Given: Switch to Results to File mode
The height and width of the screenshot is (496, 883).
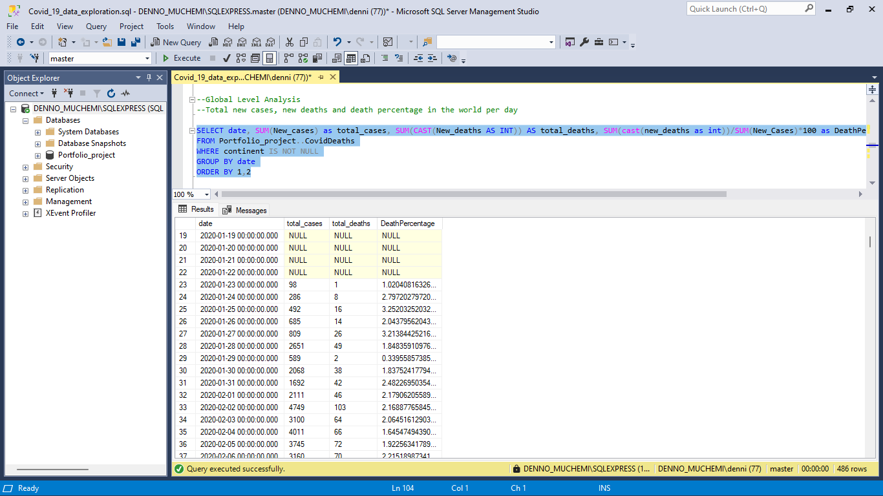Looking at the screenshot, I should (x=365, y=58).
